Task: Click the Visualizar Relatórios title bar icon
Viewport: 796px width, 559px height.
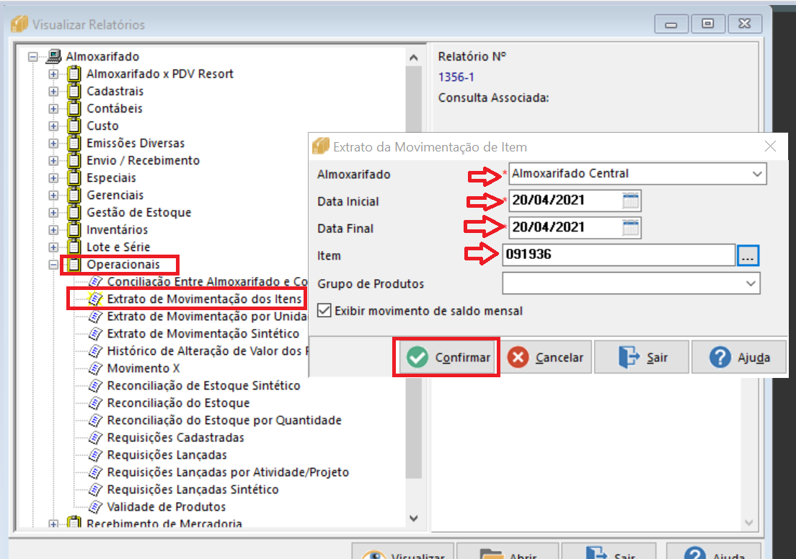Action: [x=19, y=24]
